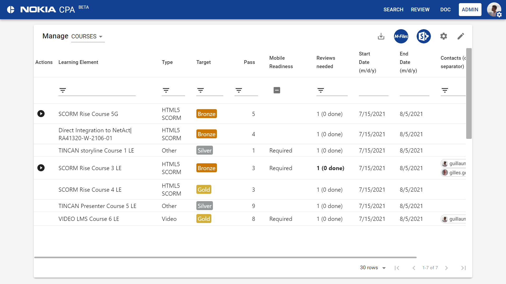
Task: Click the Nokia CPA logo icon
Action: click(x=11, y=10)
